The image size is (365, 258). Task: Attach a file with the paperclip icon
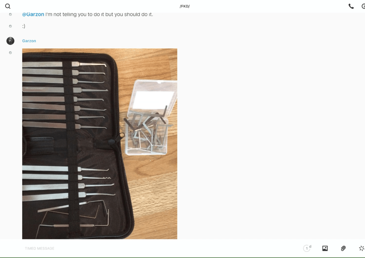pyautogui.click(x=343, y=248)
